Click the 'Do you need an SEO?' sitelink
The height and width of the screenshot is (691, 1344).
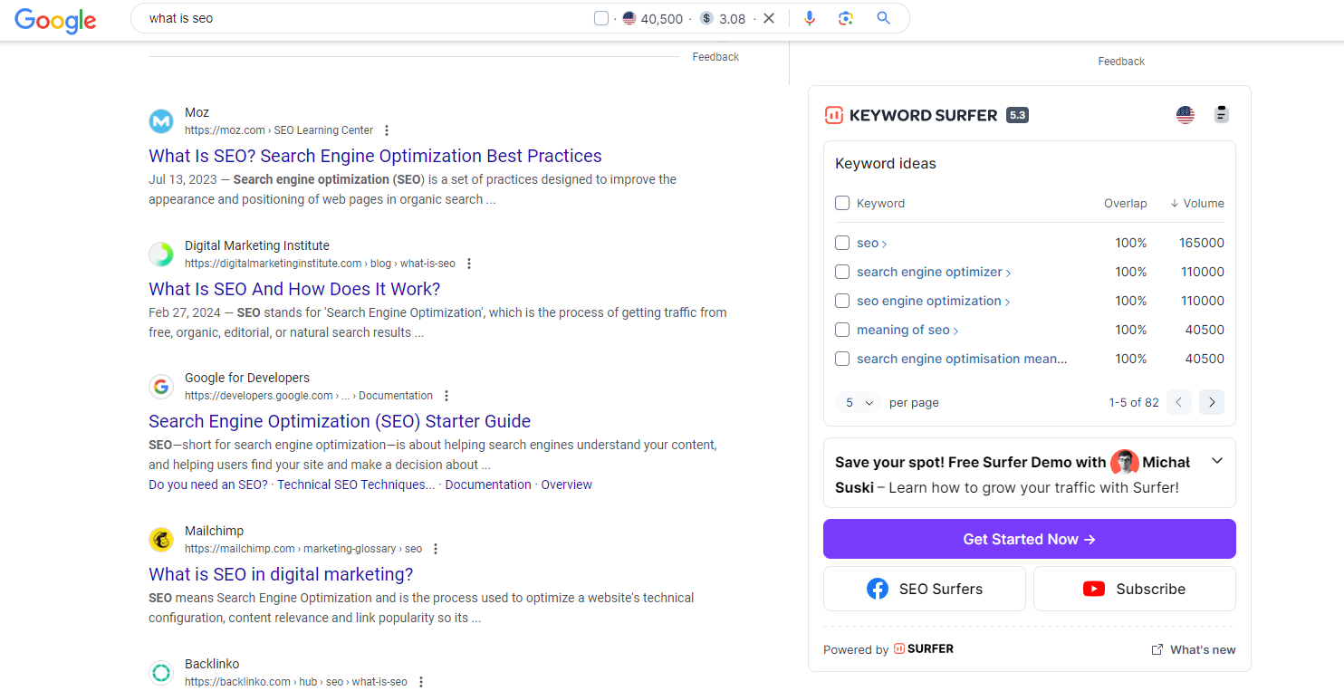tap(208, 485)
